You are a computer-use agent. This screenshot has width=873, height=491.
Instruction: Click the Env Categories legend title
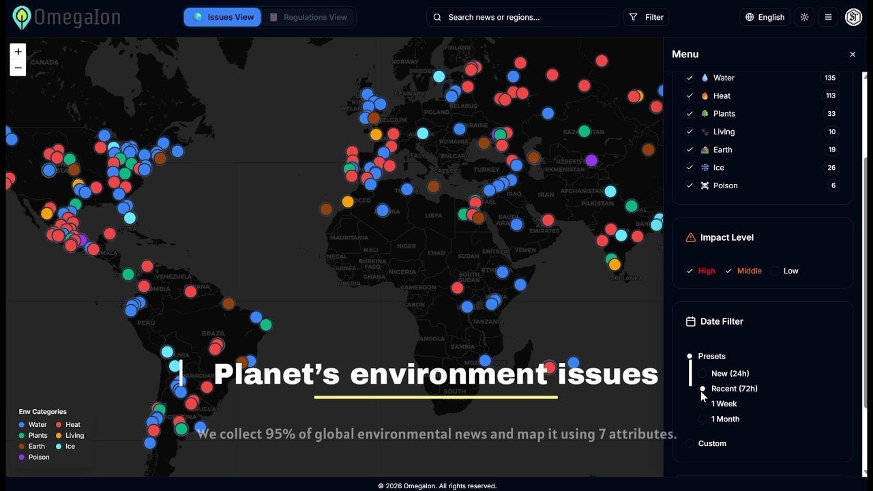point(43,412)
